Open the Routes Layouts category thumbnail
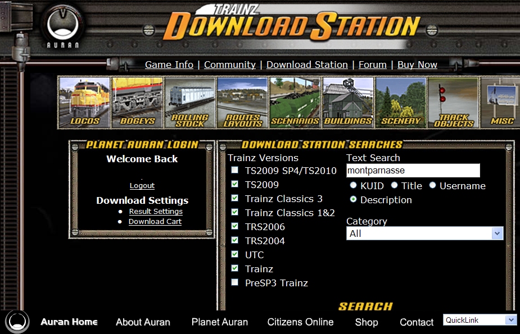This screenshot has width=520, height=334. pos(242,103)
